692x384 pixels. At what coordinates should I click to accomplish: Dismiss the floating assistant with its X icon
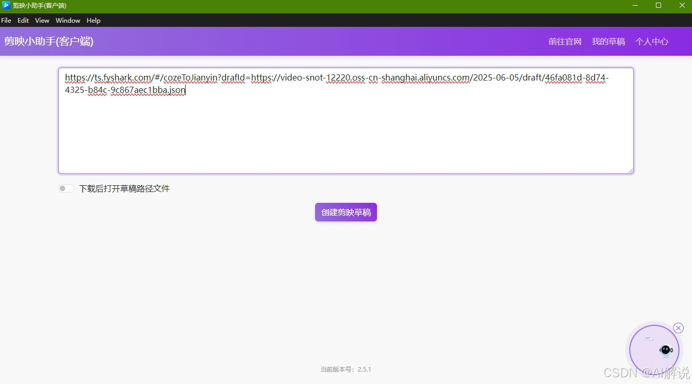679,328
